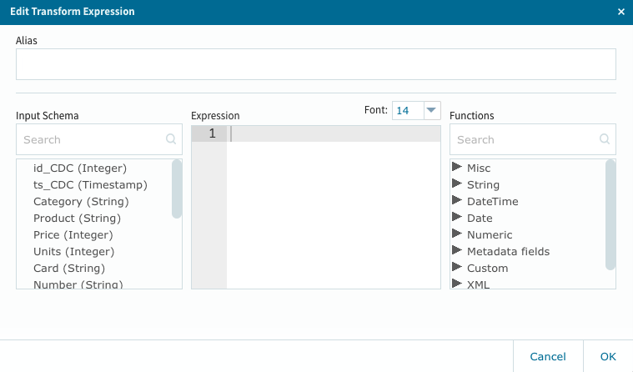Select ts_CDC (Timestamp) schema field

(90, 185)
